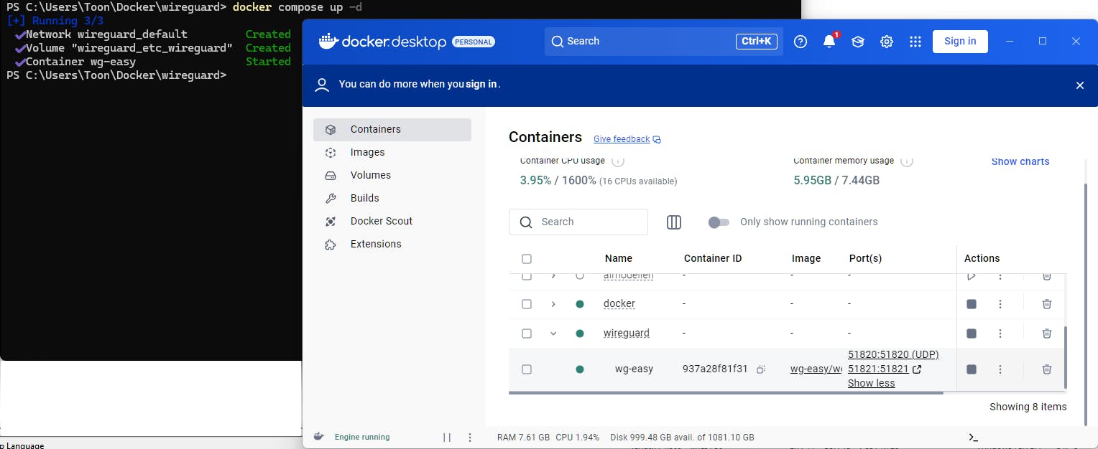Viewport: 1098px width, 449px height.
Task: Delete the docker stack
Action: (1047, 304)
